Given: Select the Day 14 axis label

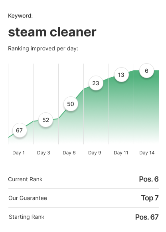Looking at the screenshot, I should point(147,152).
